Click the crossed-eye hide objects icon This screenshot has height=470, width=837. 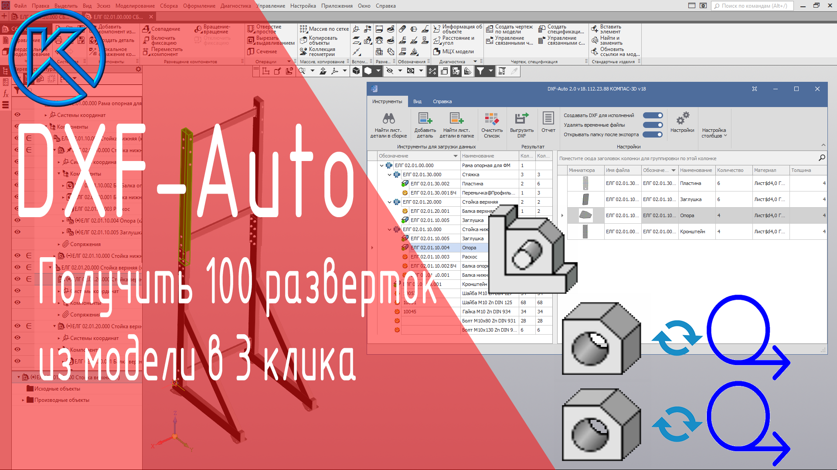pos(390,71)
